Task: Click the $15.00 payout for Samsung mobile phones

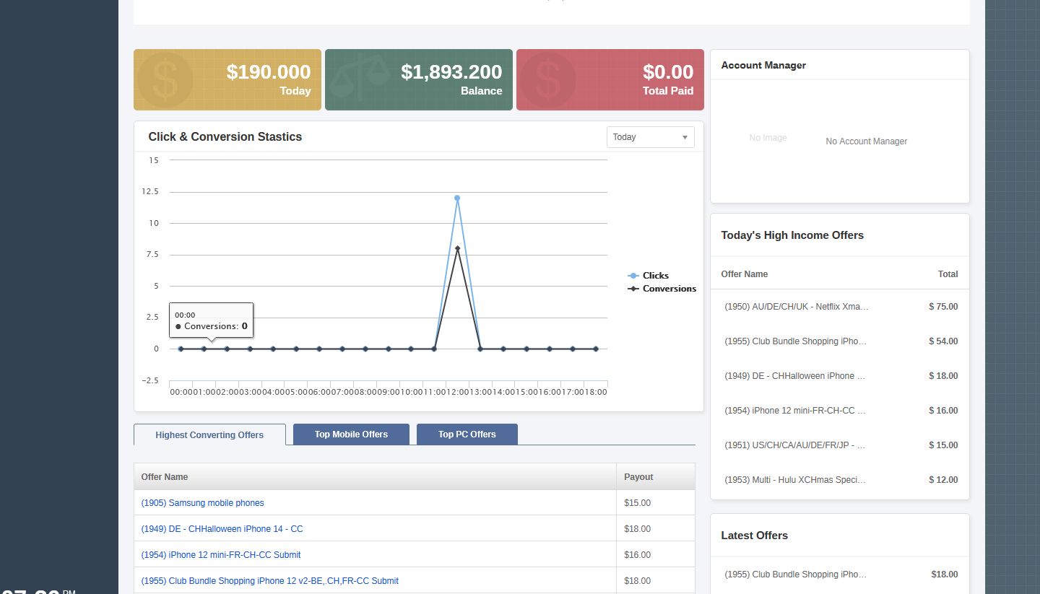Action: pyautogui.click(x=638, y=503)
